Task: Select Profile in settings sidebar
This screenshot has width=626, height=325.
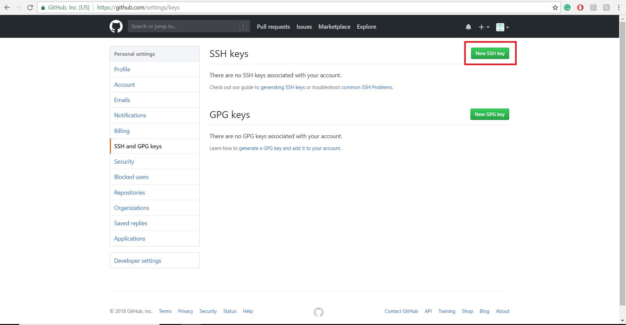Action: pyautogui.click(x=155, y=69)
